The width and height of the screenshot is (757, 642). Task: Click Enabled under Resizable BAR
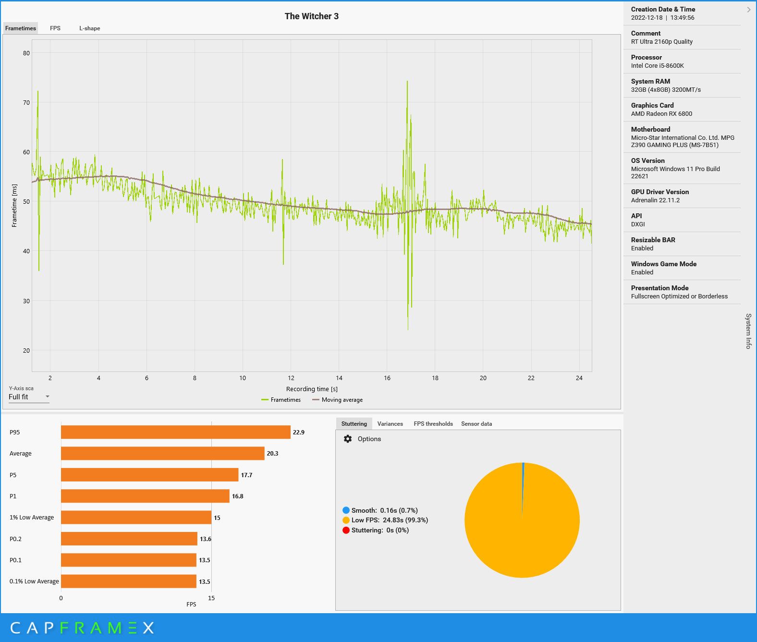(642, 248)
